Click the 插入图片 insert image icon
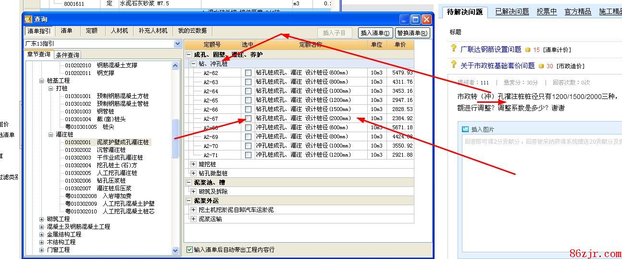The image size is (622, 259). pyautogui.click(x=465, y=129)
